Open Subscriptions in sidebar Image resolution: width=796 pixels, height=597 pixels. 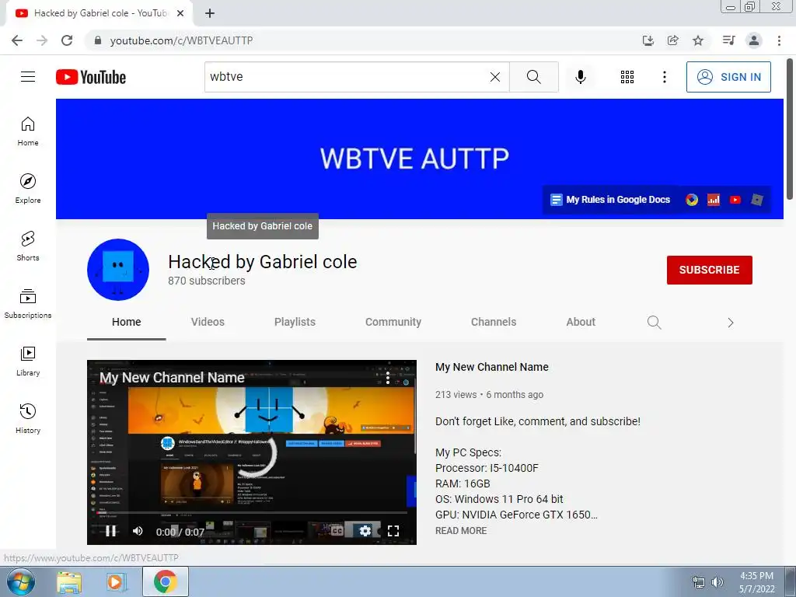click(28, 304)
